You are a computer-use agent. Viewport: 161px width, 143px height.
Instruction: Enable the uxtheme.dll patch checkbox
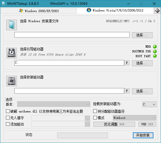[8, 111]
